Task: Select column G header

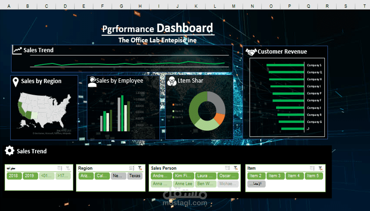Action: click(x=121, y=6)
